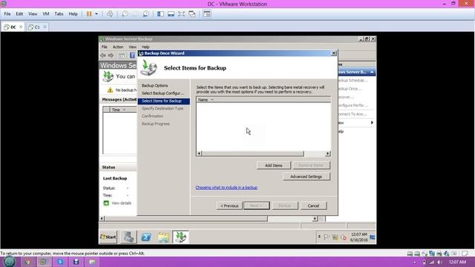Open VMware Edit menu
Image resolution: width=475 pixels, height=267 pixels.
(x=19, y=14)
